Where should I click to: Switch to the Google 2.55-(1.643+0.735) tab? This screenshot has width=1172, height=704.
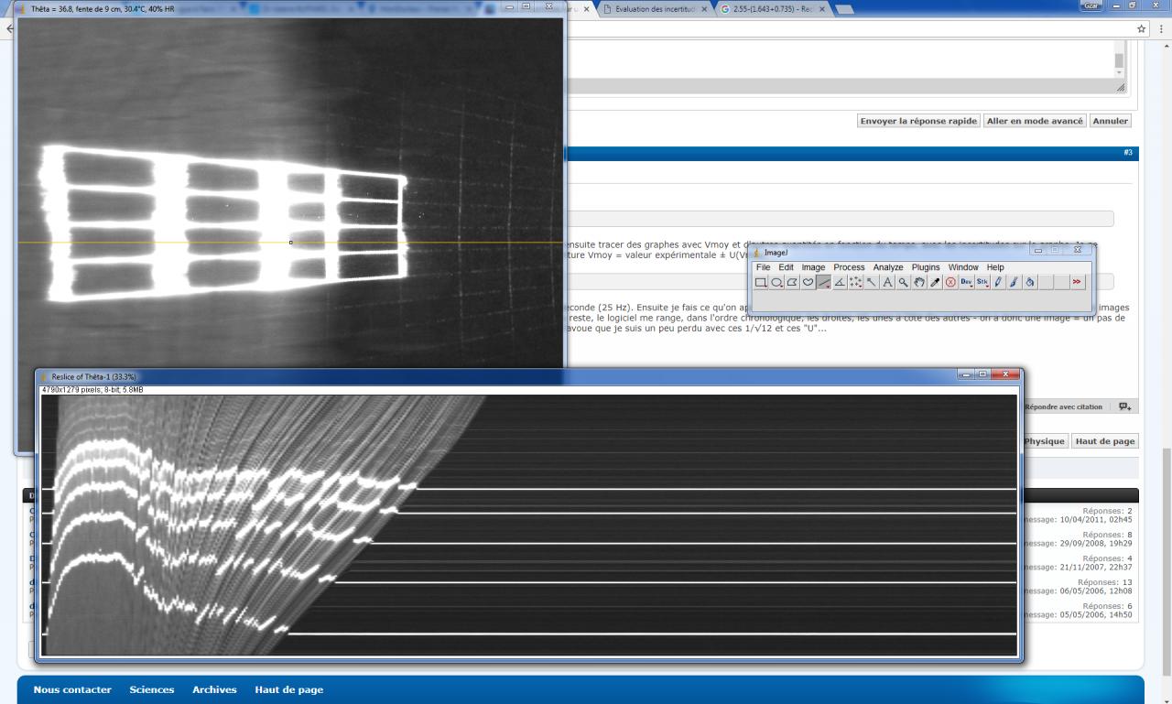[x=773, y=9]
